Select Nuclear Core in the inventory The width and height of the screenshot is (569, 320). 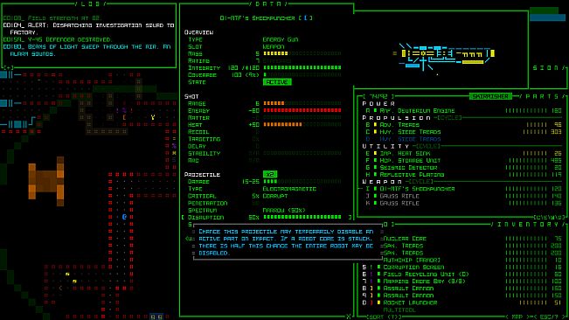(405, 239)
